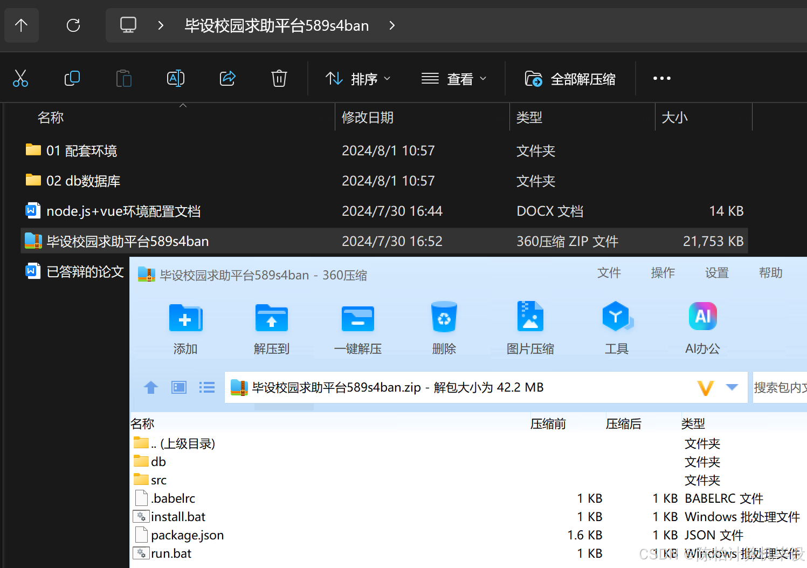The height and width of the screenshot is (568, 807).
Task: Select the package.json file
Action: (x=179, y=535)
